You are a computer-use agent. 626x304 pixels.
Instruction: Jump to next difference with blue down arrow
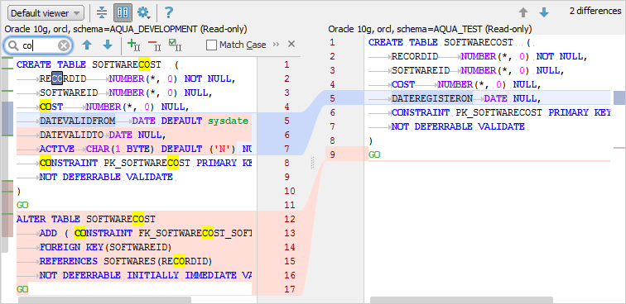544,12
